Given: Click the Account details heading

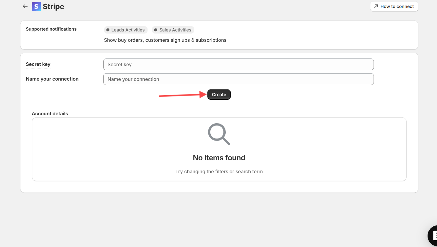Looking at the screenshot, I should point(50,114).
